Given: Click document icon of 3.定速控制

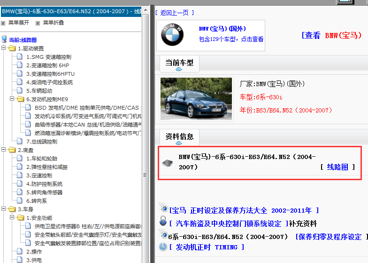Looking at the screenshot, I should [20, 175].
